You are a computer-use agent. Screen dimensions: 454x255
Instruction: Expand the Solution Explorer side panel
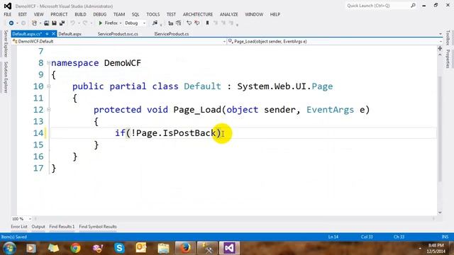tap(6, 77)
